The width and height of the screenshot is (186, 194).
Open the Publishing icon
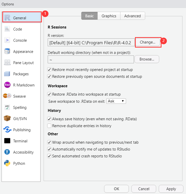point(7,129)
